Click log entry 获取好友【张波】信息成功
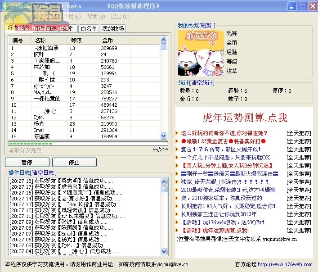 click(x=58, y=222)
